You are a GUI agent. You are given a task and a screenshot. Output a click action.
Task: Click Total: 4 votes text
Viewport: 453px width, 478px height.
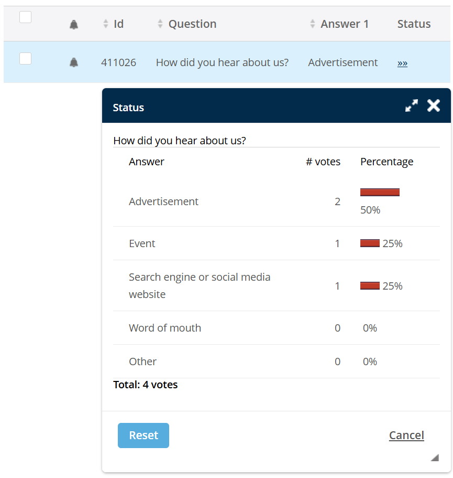click(145, 385)
